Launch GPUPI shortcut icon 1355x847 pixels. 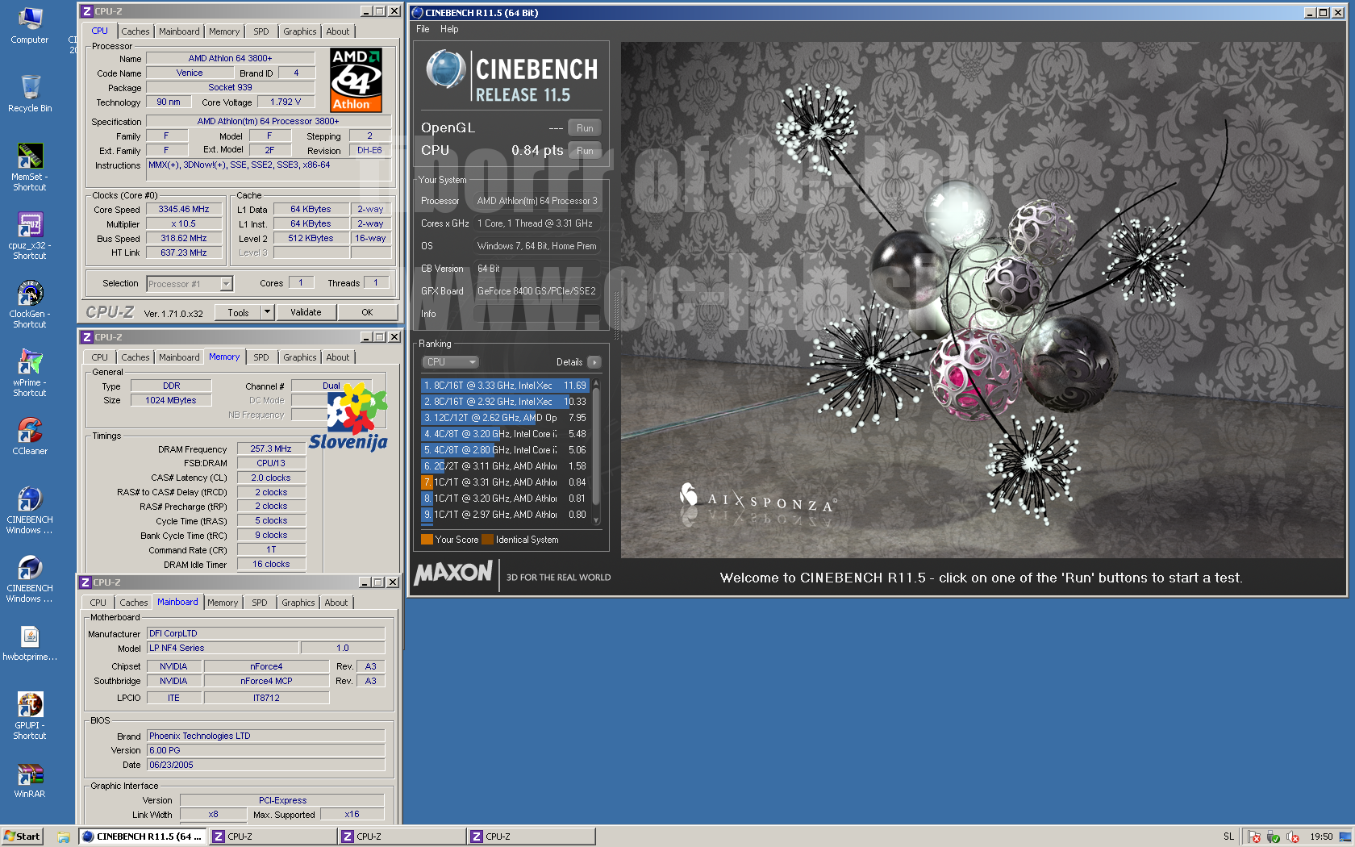tap(30, 716)
